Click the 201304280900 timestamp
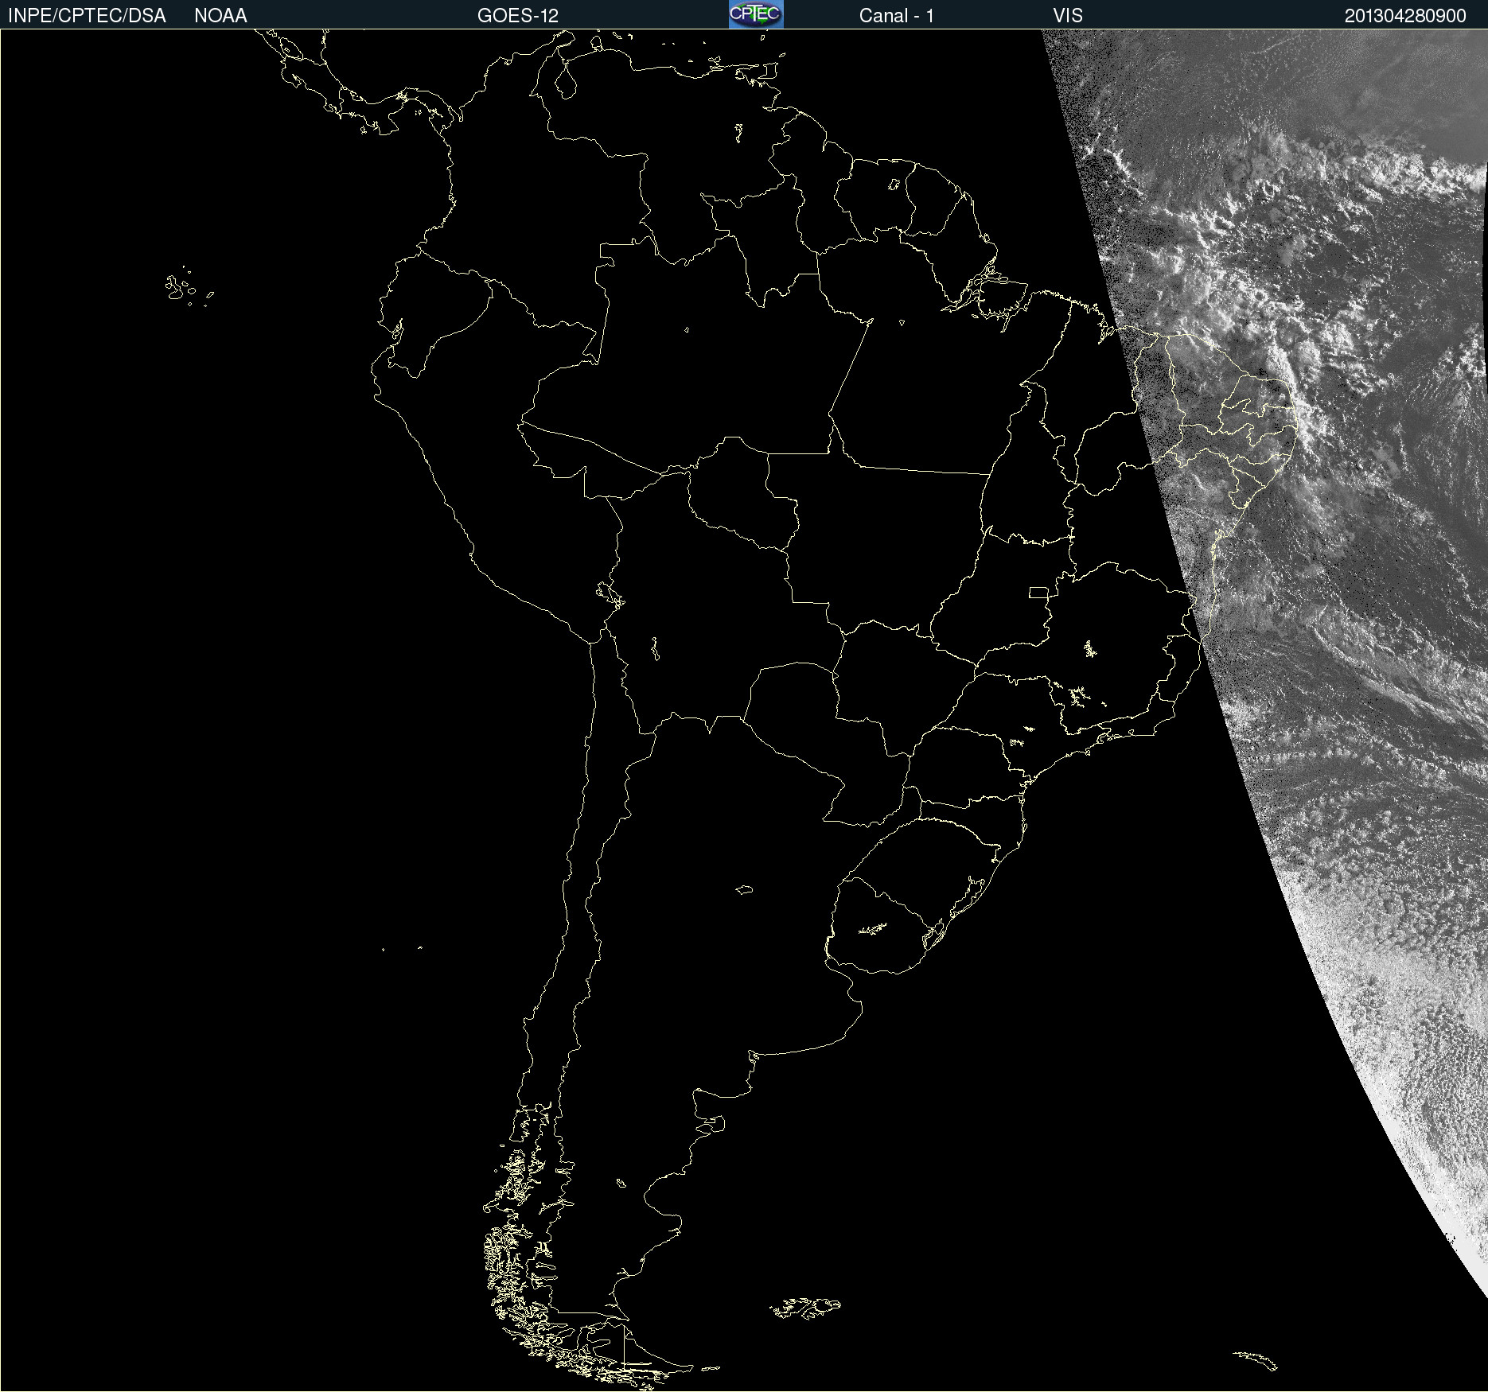This screenshot has height=1392, width=1488. pyautogui.click(x=1405, y=16)
